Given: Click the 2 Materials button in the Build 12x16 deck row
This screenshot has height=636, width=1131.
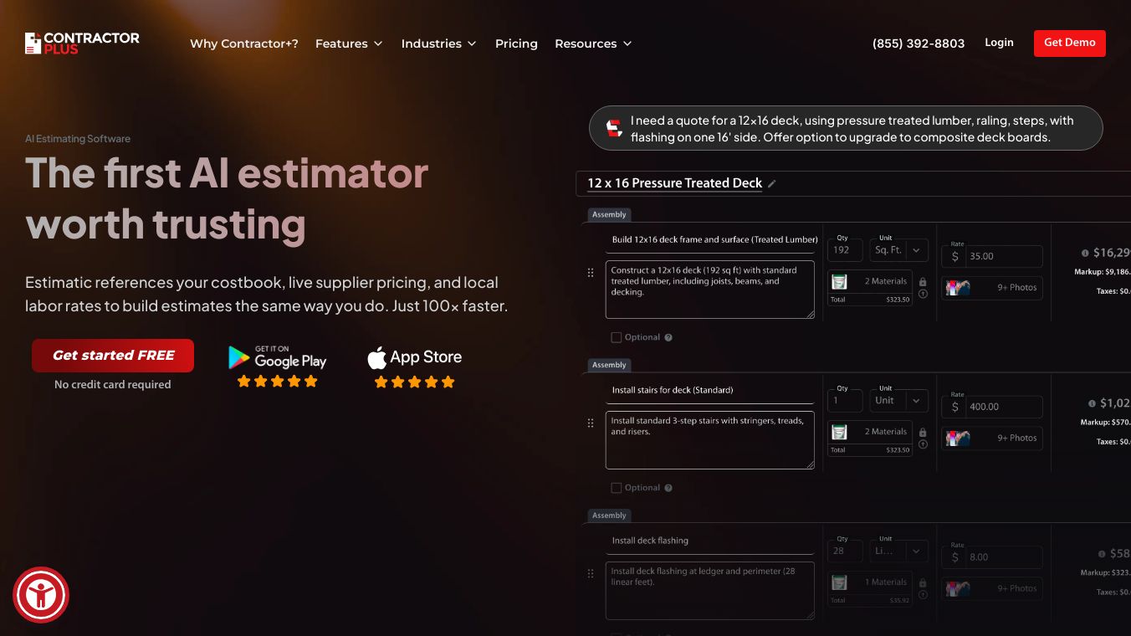Looking at the screenshot, I should [870, 281].
